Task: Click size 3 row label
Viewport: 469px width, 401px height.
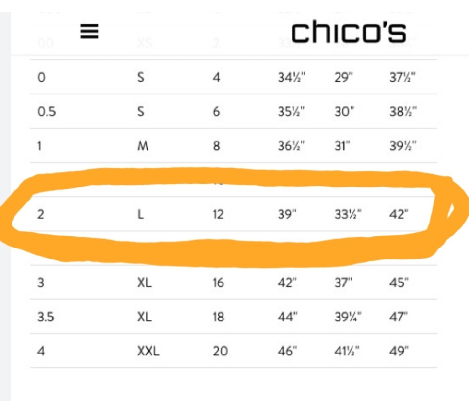Action: [41, 283]
